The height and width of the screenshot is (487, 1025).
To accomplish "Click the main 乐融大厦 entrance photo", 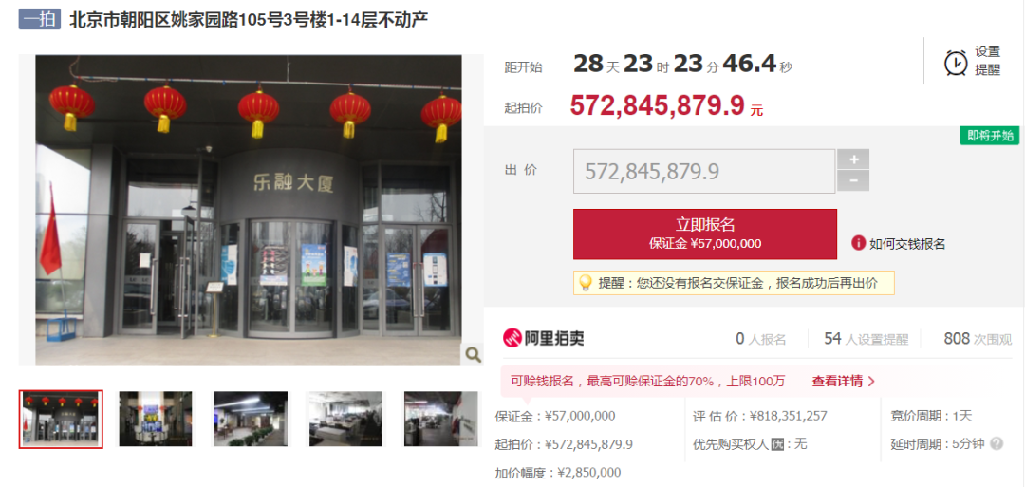I will (x=249, y=211).
